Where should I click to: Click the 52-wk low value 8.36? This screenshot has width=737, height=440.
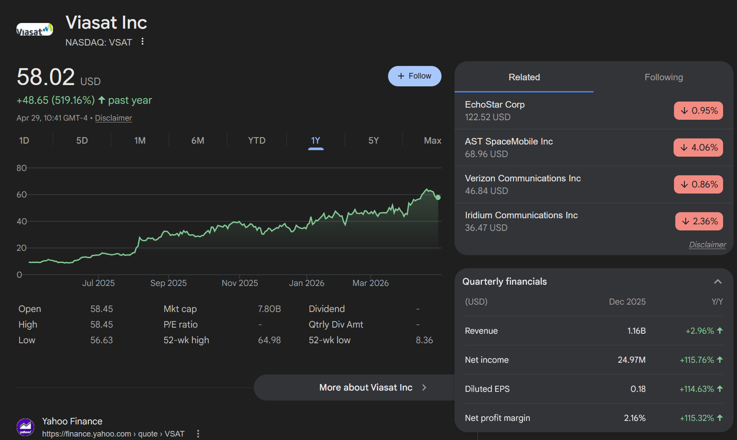pos(424,340)
